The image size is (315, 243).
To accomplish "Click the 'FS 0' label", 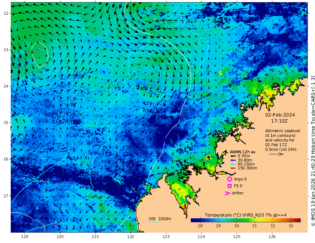I will pos(238,186).
